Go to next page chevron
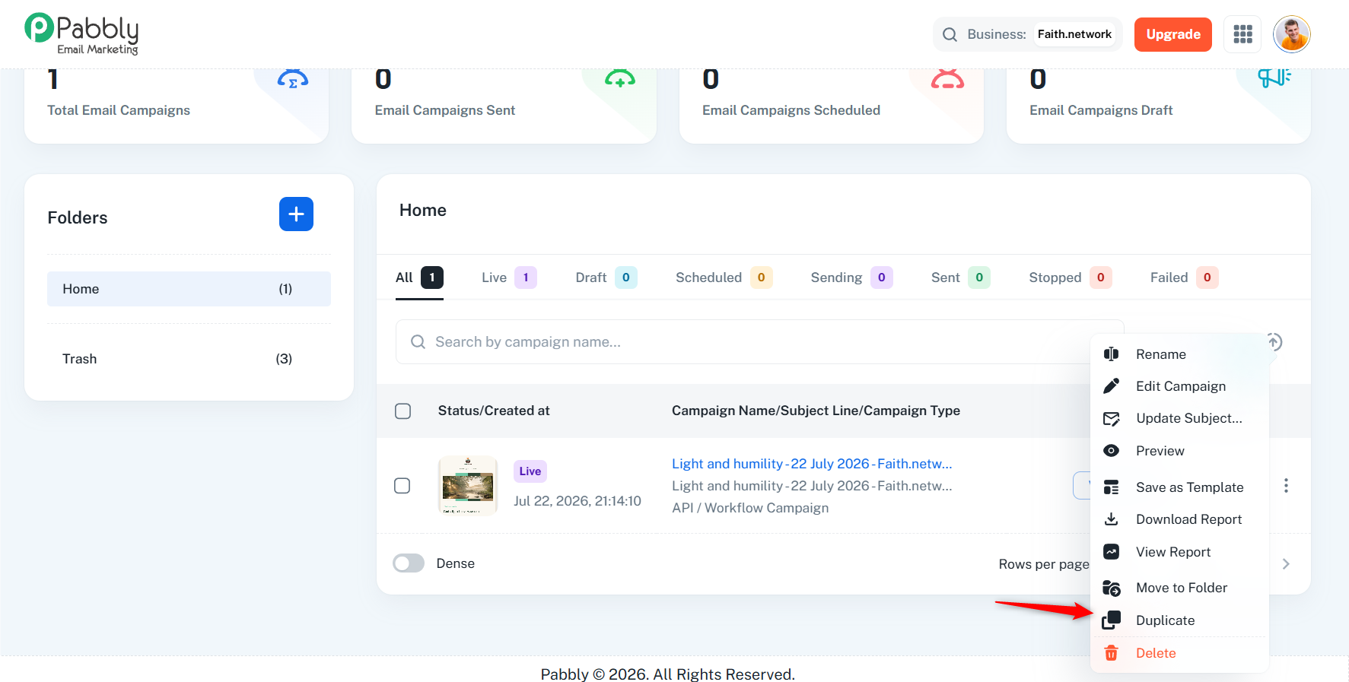 point(1286,564)
